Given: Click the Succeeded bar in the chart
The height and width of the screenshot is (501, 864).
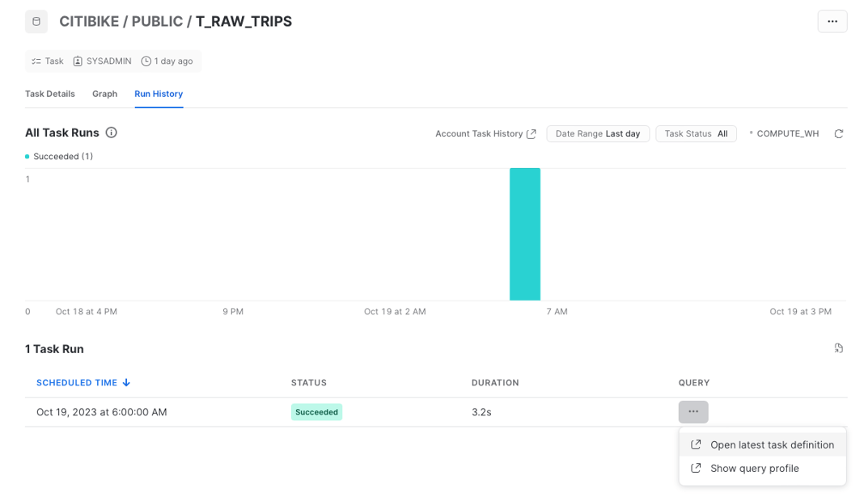Looking at the screenshot, I should pos(524,234).
